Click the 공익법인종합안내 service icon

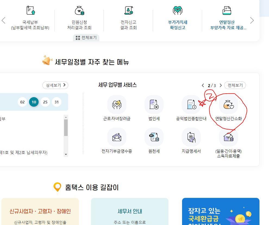[191, 104]
